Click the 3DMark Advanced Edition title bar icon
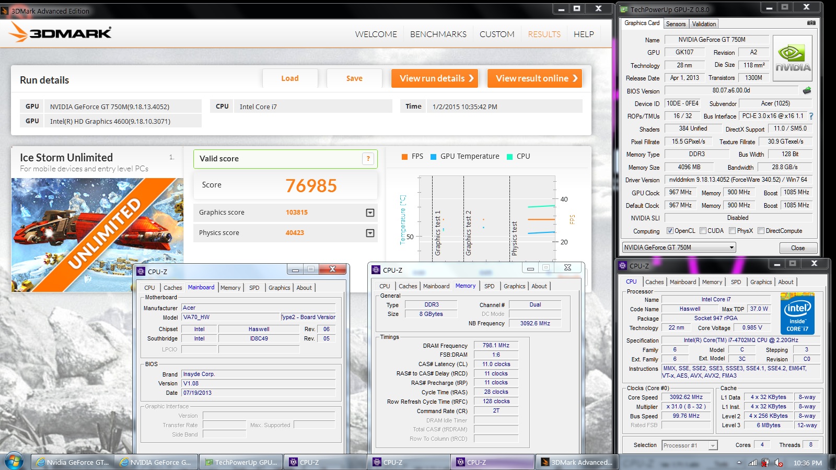This screenshot has height=470, width=836. tap(5, 10)
